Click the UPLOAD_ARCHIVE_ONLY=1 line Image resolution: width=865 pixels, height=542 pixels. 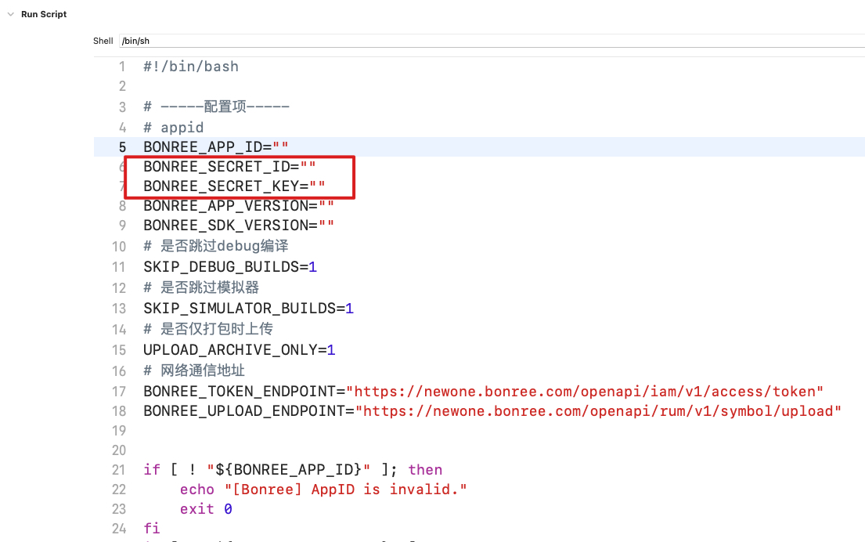coord(239,350)
